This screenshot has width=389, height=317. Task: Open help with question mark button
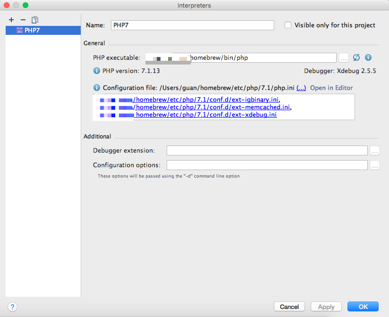click(x=12, y=307)
